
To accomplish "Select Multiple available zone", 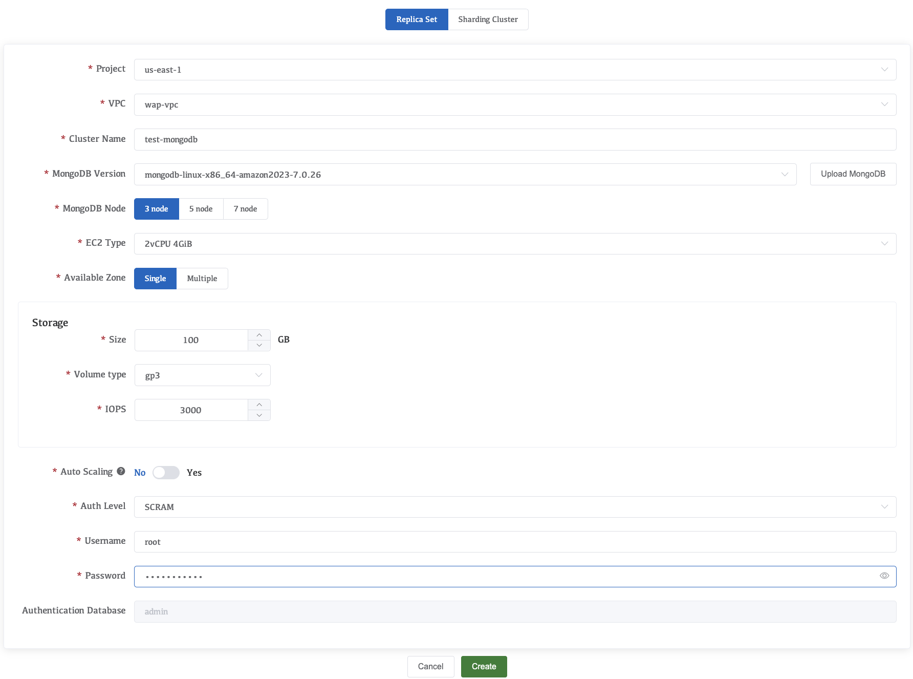I will [202, 279].
